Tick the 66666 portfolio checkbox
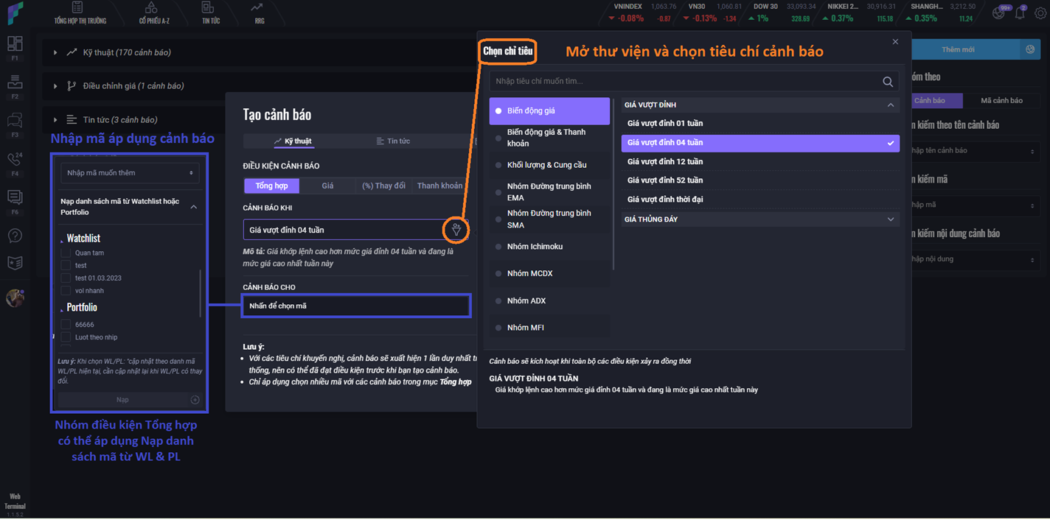Image resolution: width=1050 pixels, height=528 pixels. pyautogui.click(x=66, y=325)
